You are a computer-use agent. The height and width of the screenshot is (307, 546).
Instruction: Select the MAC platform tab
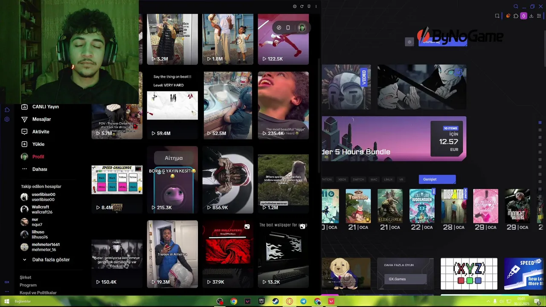[x=374, y=180]
